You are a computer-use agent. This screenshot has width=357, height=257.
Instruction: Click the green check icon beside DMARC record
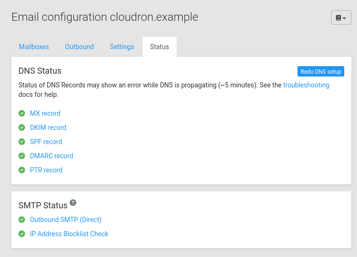(22, 156)
